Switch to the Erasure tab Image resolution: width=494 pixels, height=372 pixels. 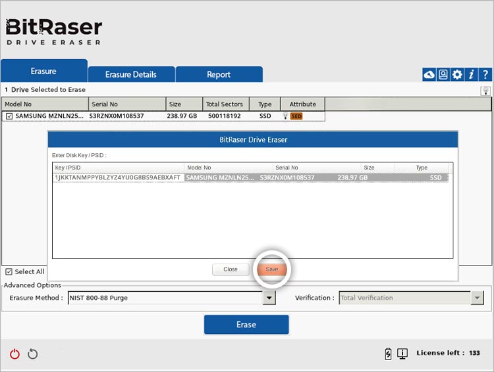[x=43, y=71]
